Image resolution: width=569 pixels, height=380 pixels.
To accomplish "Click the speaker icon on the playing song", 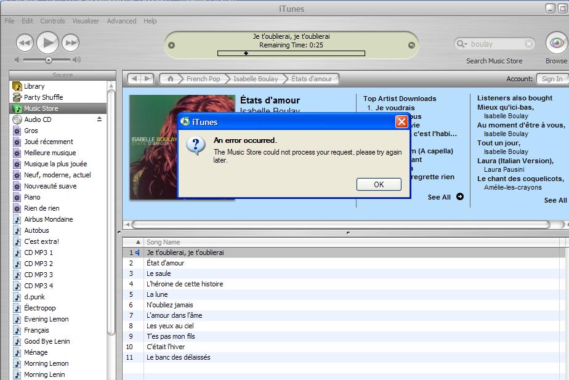I will click(137, 253).
